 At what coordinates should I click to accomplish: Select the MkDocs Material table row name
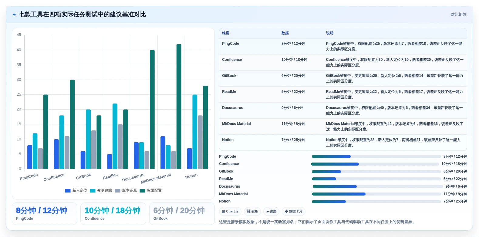point(237,124)
